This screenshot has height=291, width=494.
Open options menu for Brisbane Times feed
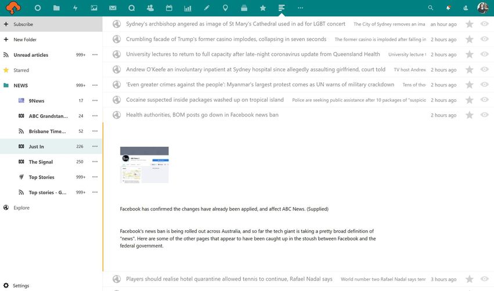[x=95, y=131]
